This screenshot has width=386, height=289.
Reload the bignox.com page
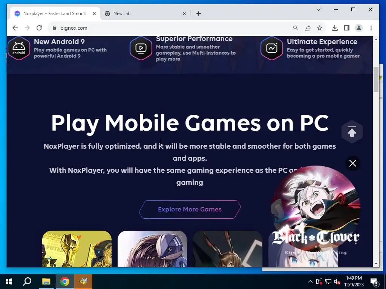click(39, 28)
